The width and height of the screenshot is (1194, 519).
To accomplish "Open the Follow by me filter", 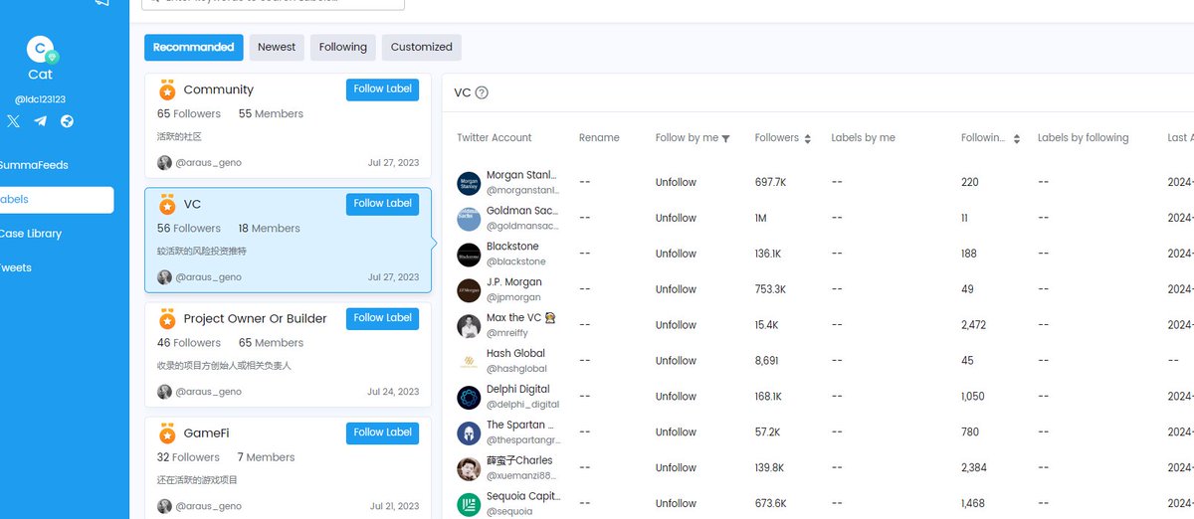I will coord(725,138).
